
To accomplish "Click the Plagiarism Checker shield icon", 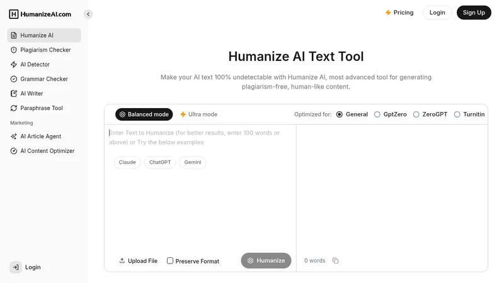I will click(x=13, y=50).
